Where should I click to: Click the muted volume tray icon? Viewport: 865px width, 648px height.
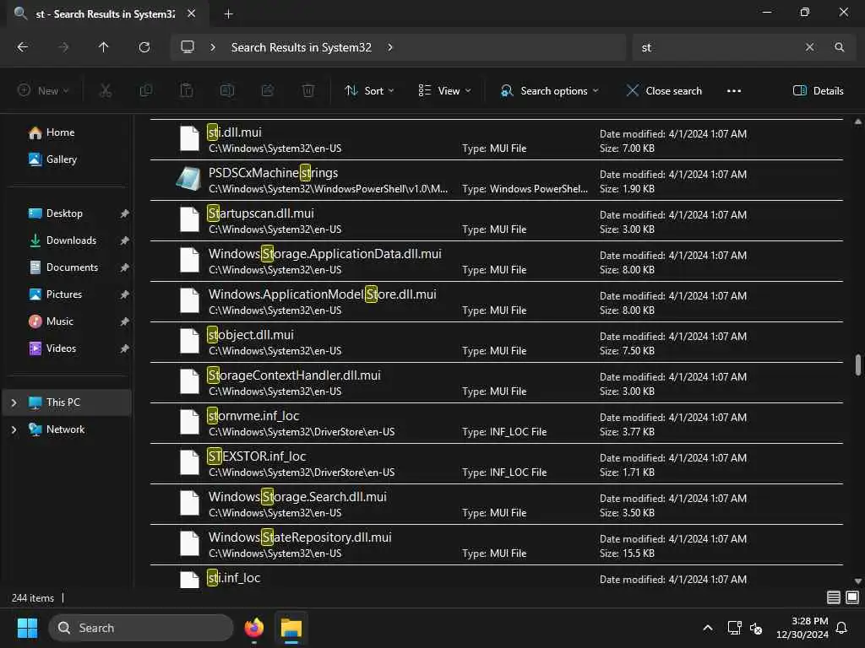[756, 628]
